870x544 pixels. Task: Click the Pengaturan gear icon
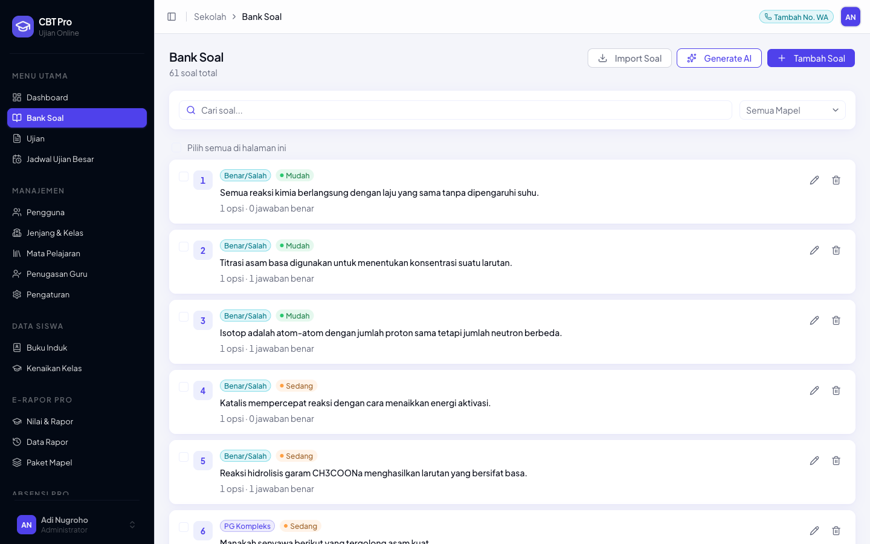tap(17, 294)
